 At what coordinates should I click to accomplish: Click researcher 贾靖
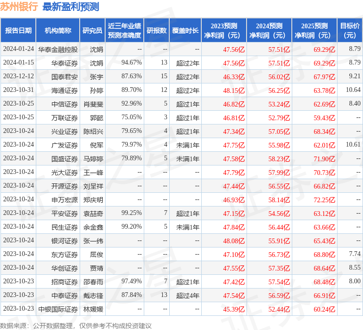(97, 268)
